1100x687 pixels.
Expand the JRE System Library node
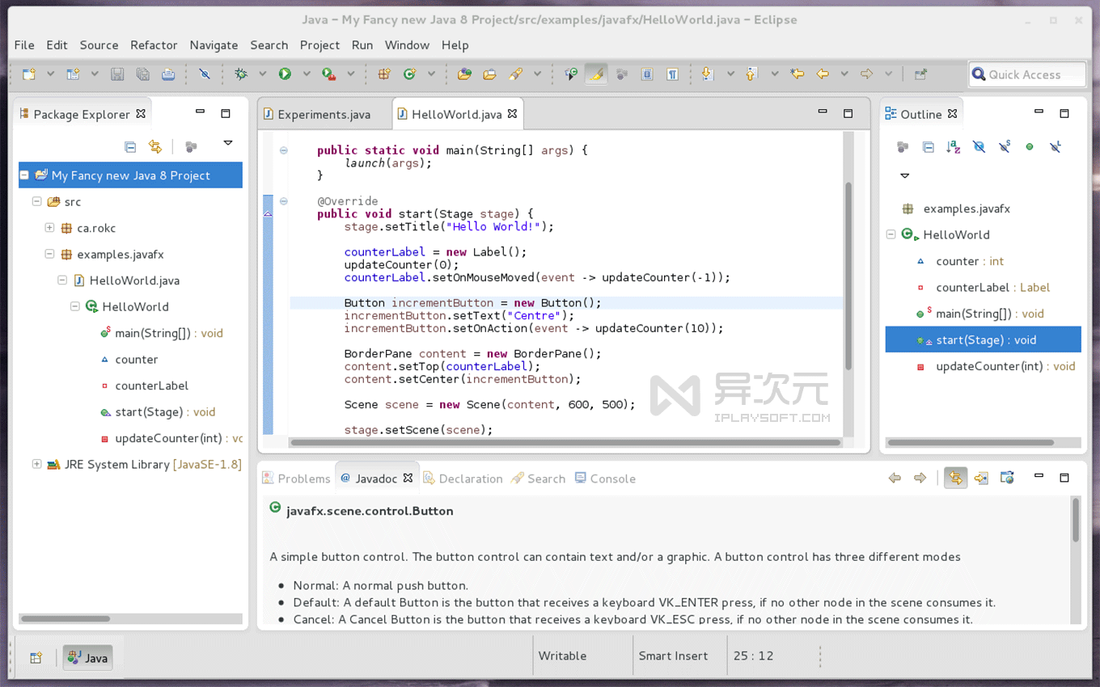[x=37, y=465]
